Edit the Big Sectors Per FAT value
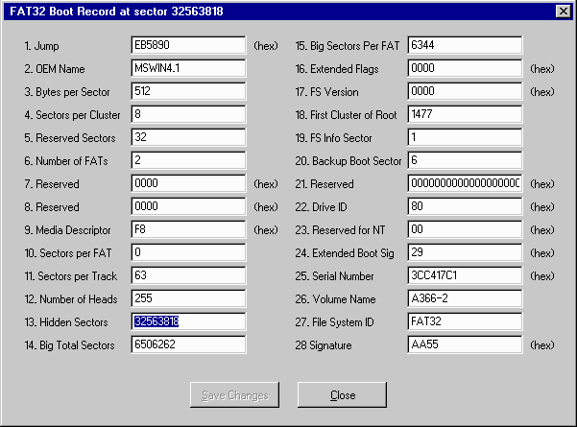Screen dimensions: 577x427 point(464,45)
